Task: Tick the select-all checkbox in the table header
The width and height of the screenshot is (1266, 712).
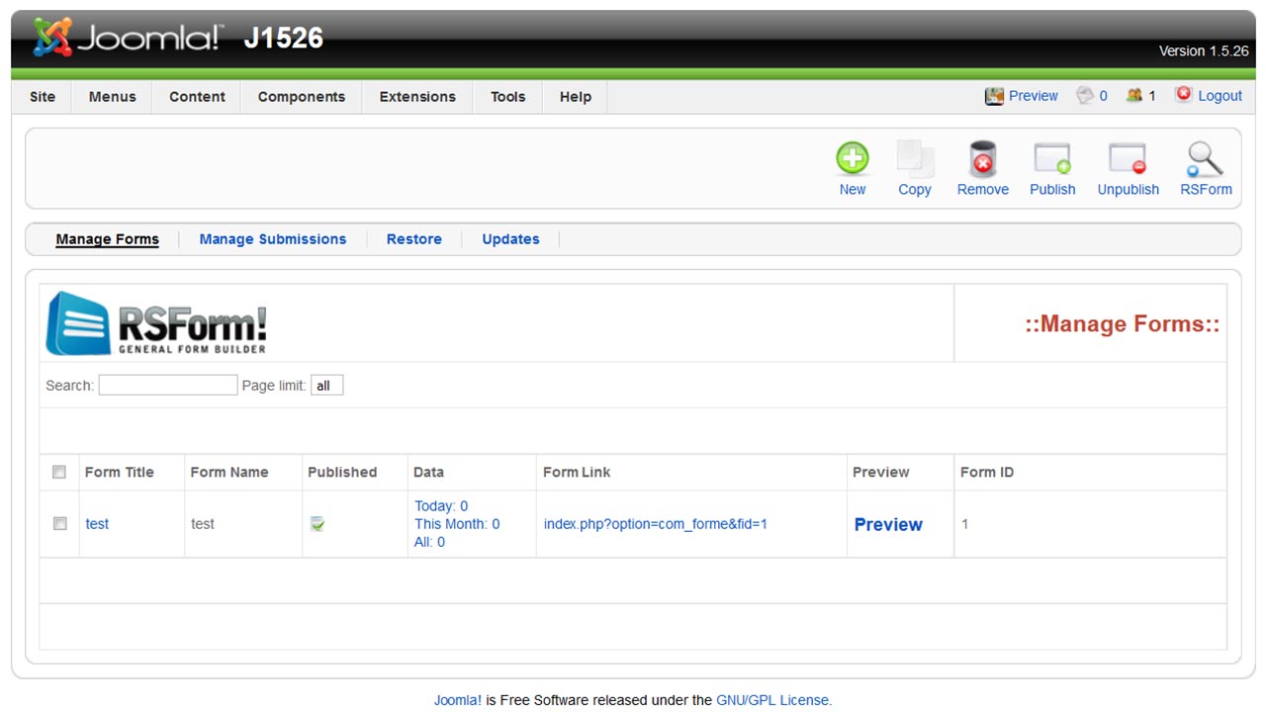Action: 59,472
